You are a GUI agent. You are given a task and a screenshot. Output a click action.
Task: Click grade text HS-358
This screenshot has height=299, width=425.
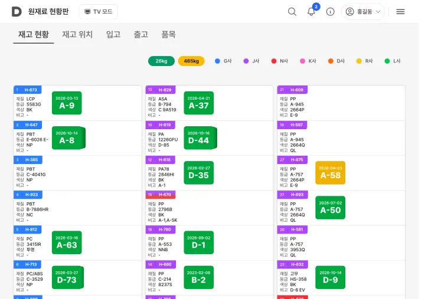point(299,279)
